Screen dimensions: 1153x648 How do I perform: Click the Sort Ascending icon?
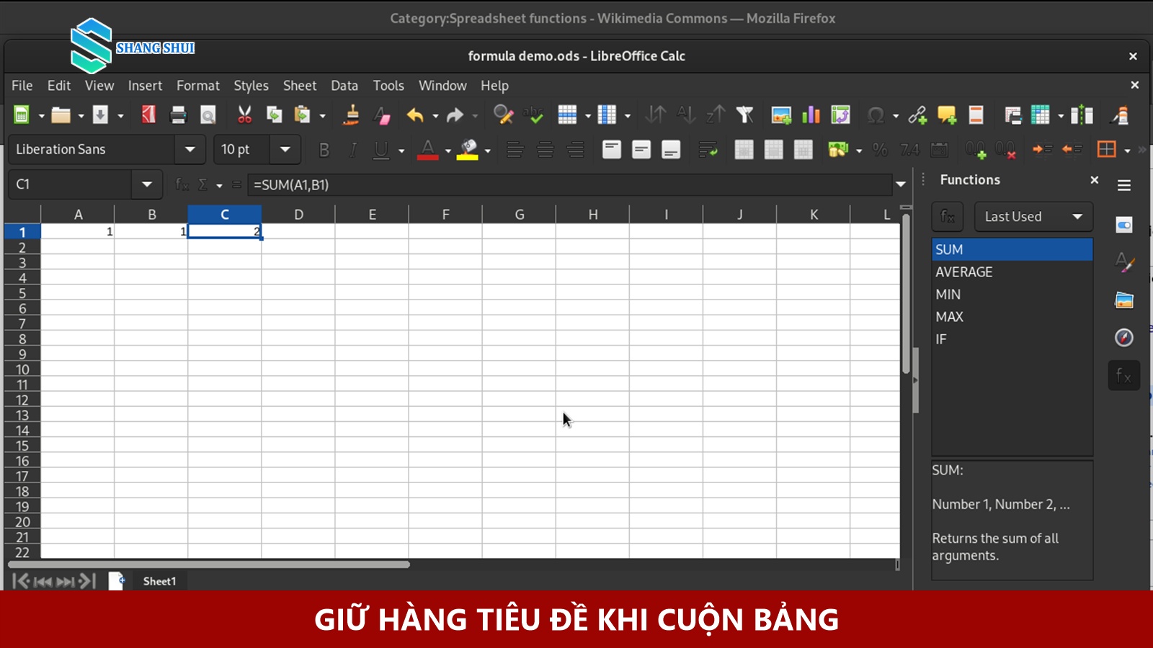coord(685,115)
